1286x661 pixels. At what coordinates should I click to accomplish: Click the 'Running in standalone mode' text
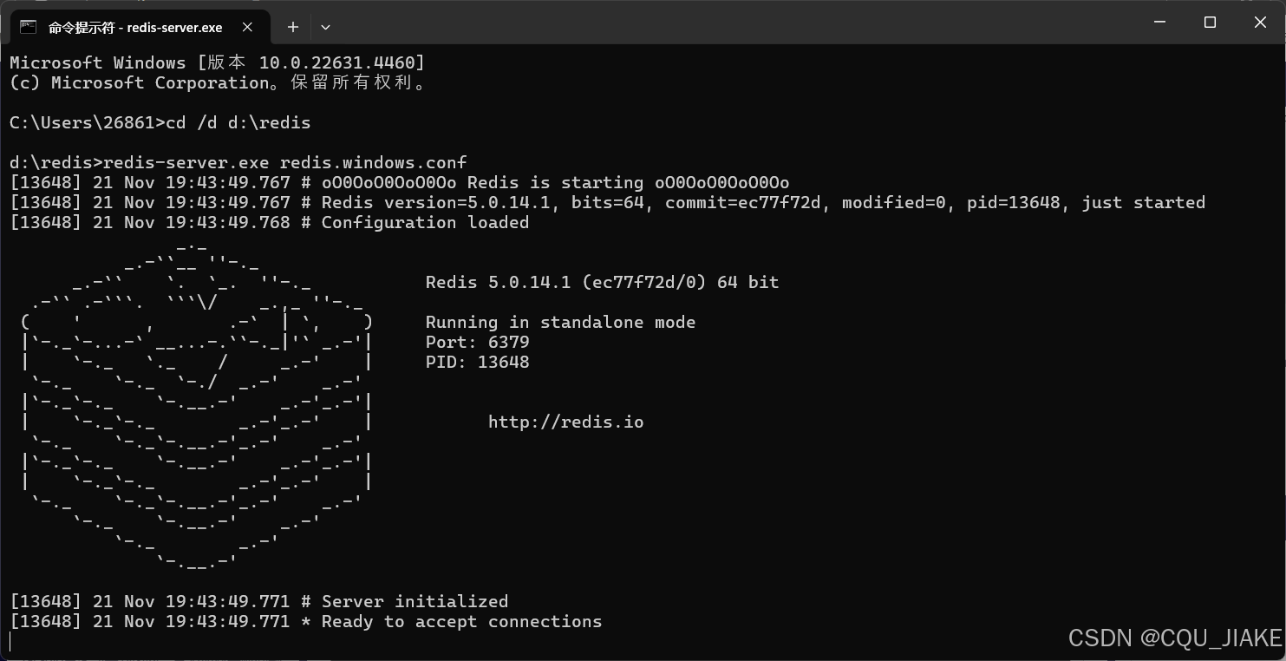(560, 322)
